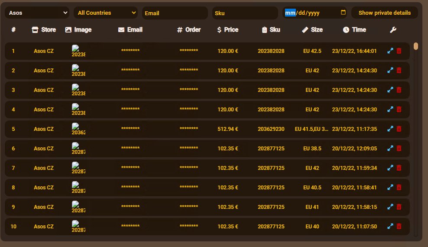The width and height of the screenshot is (428, 247).
Task: Delete row 6 order with trash icon
Action: [x=399, y=149]
